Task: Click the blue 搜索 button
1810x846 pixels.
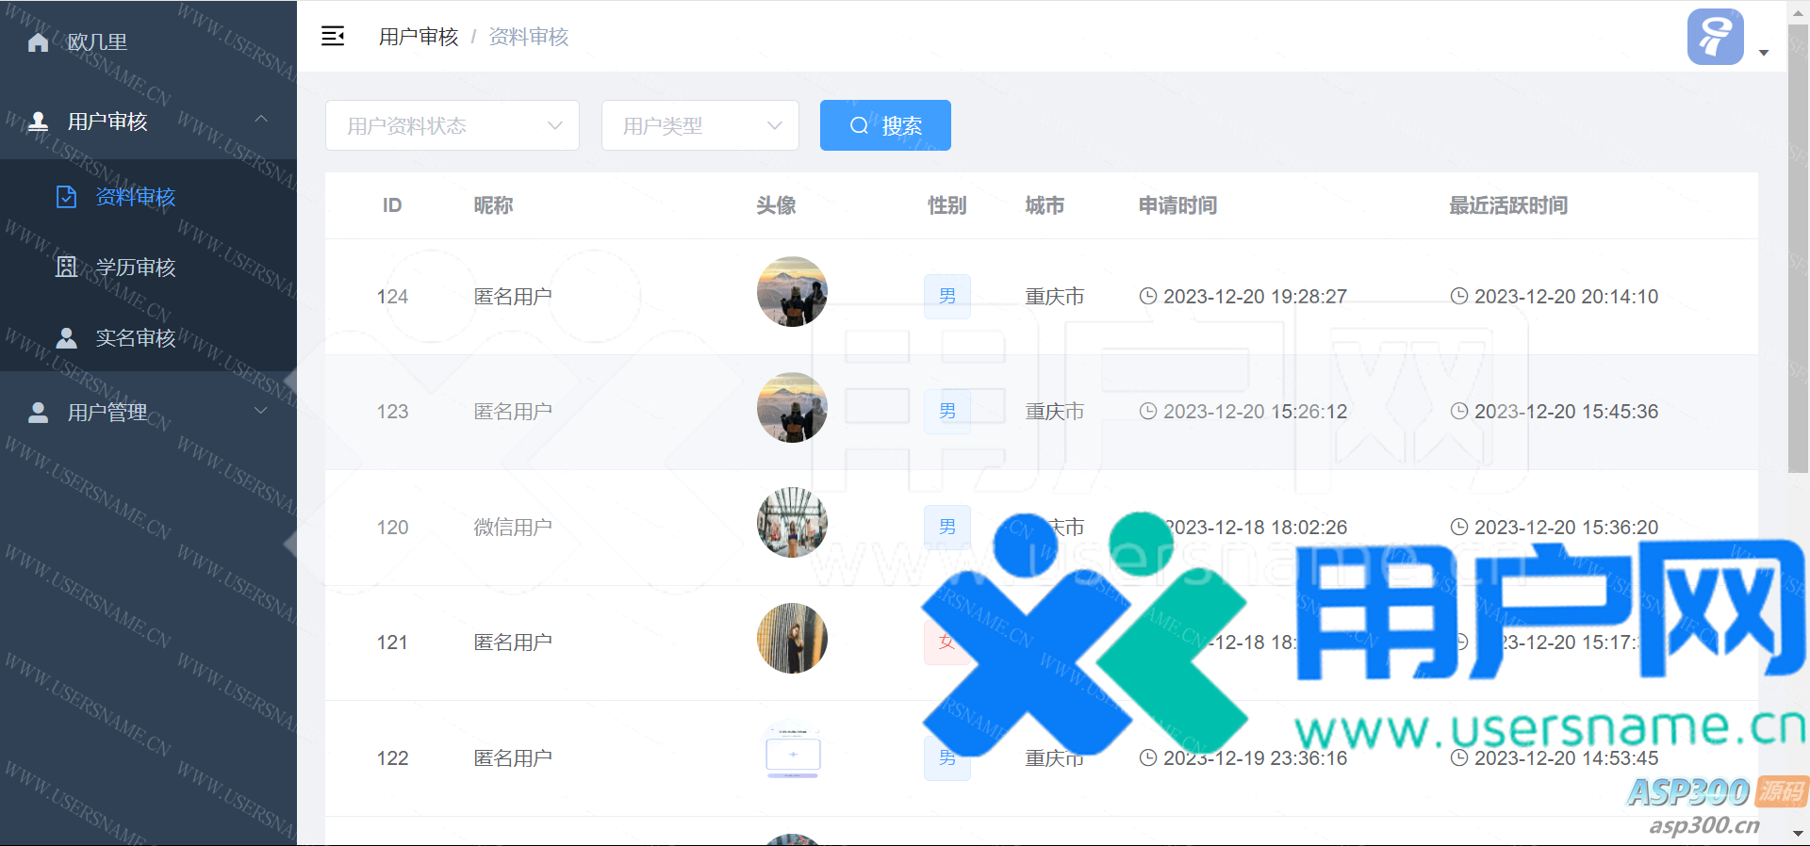Action: 885,125
